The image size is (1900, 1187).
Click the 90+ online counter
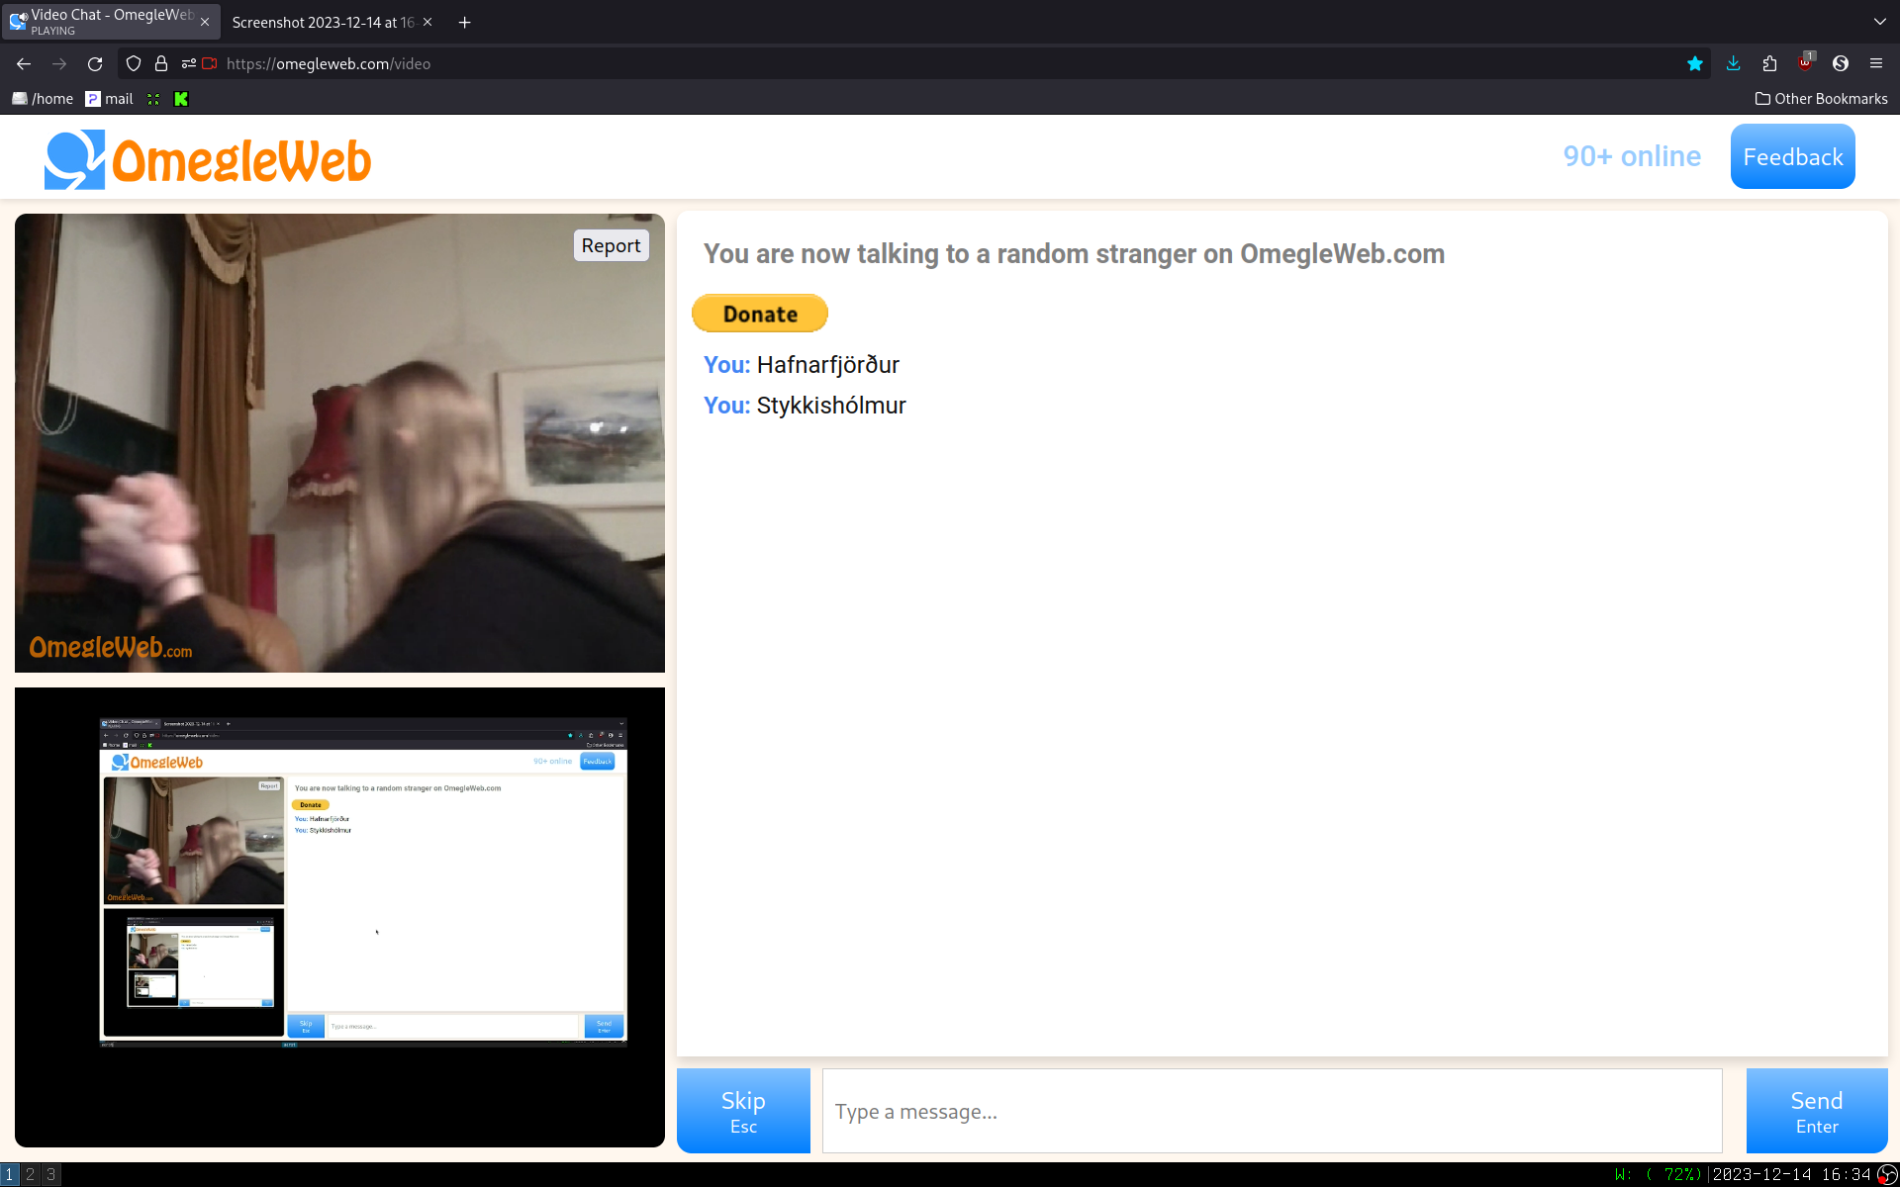pos(1632,156)
